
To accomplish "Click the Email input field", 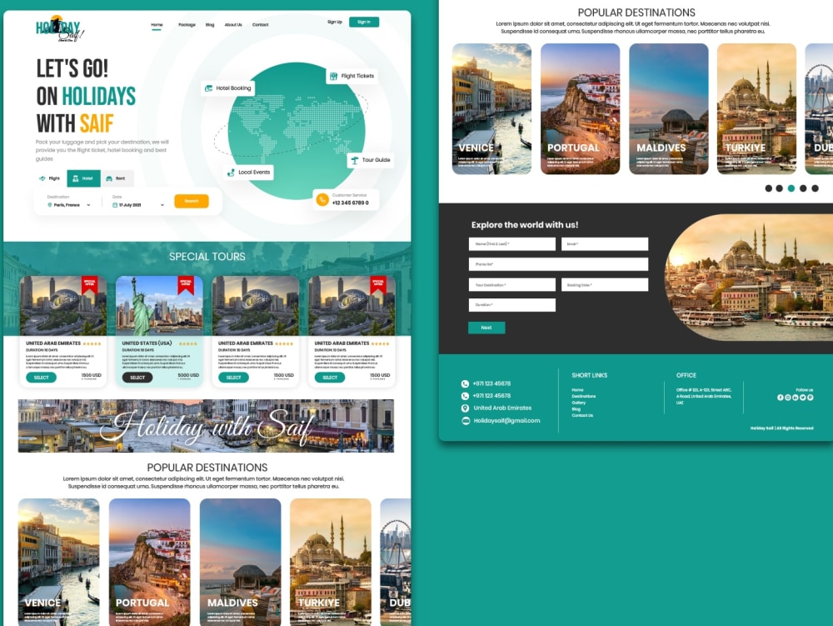I will (605, 244).
